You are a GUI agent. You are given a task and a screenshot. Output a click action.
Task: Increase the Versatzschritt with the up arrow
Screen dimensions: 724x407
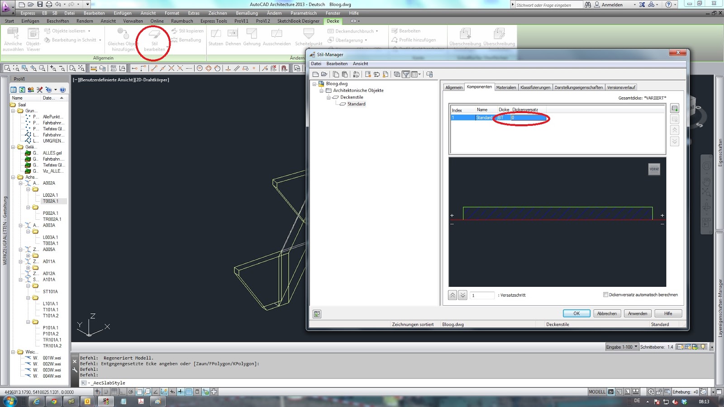click(452, 295)
